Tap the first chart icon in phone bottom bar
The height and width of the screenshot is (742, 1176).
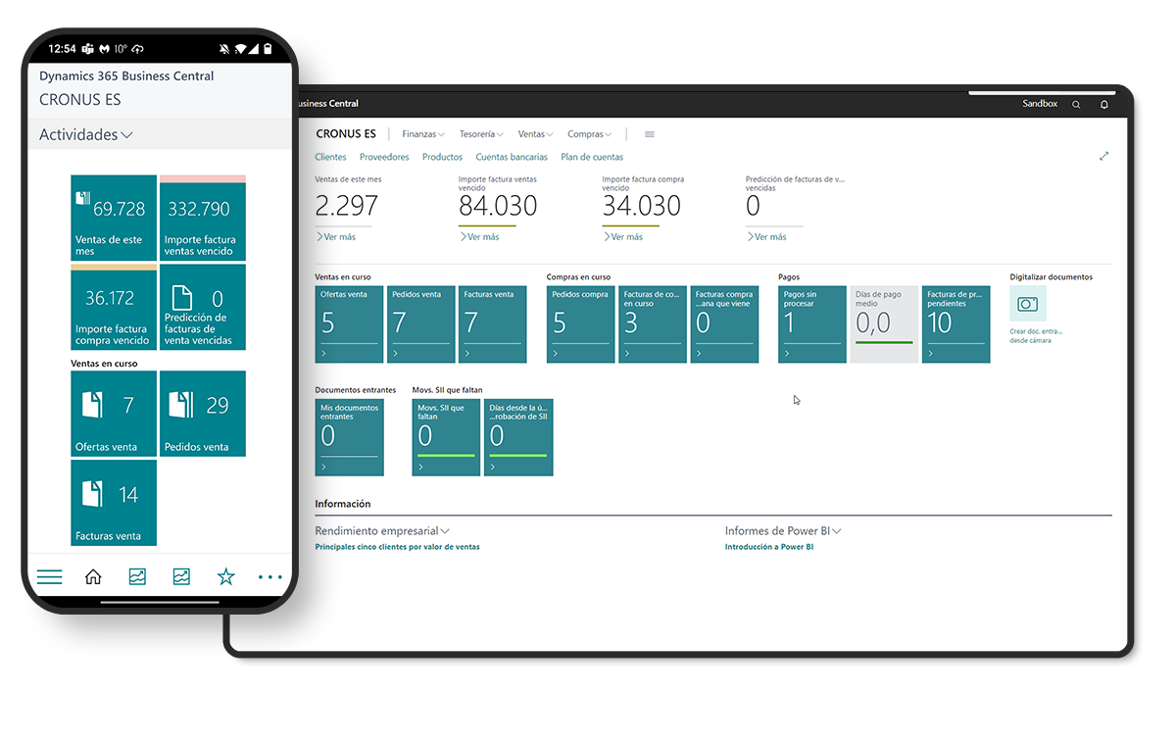coord(137,577)
